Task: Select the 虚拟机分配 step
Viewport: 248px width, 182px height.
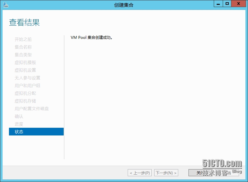Action: (x=25, y=93)
